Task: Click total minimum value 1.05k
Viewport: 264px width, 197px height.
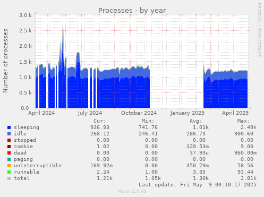Action: (x=153, y=178)
